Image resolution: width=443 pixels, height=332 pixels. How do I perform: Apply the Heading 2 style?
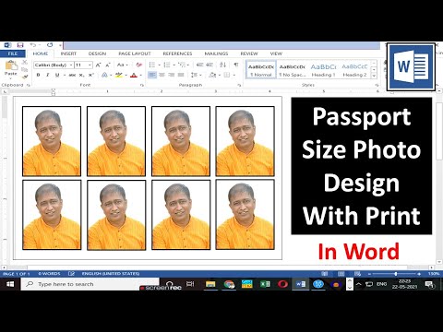(x=354, y=70)
